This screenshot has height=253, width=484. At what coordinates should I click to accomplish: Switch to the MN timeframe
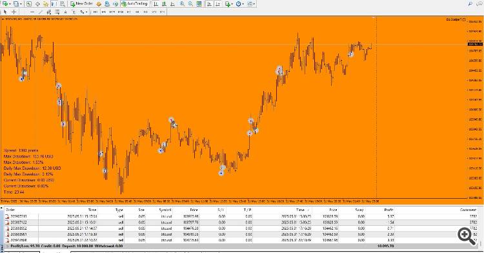(163, 12)
